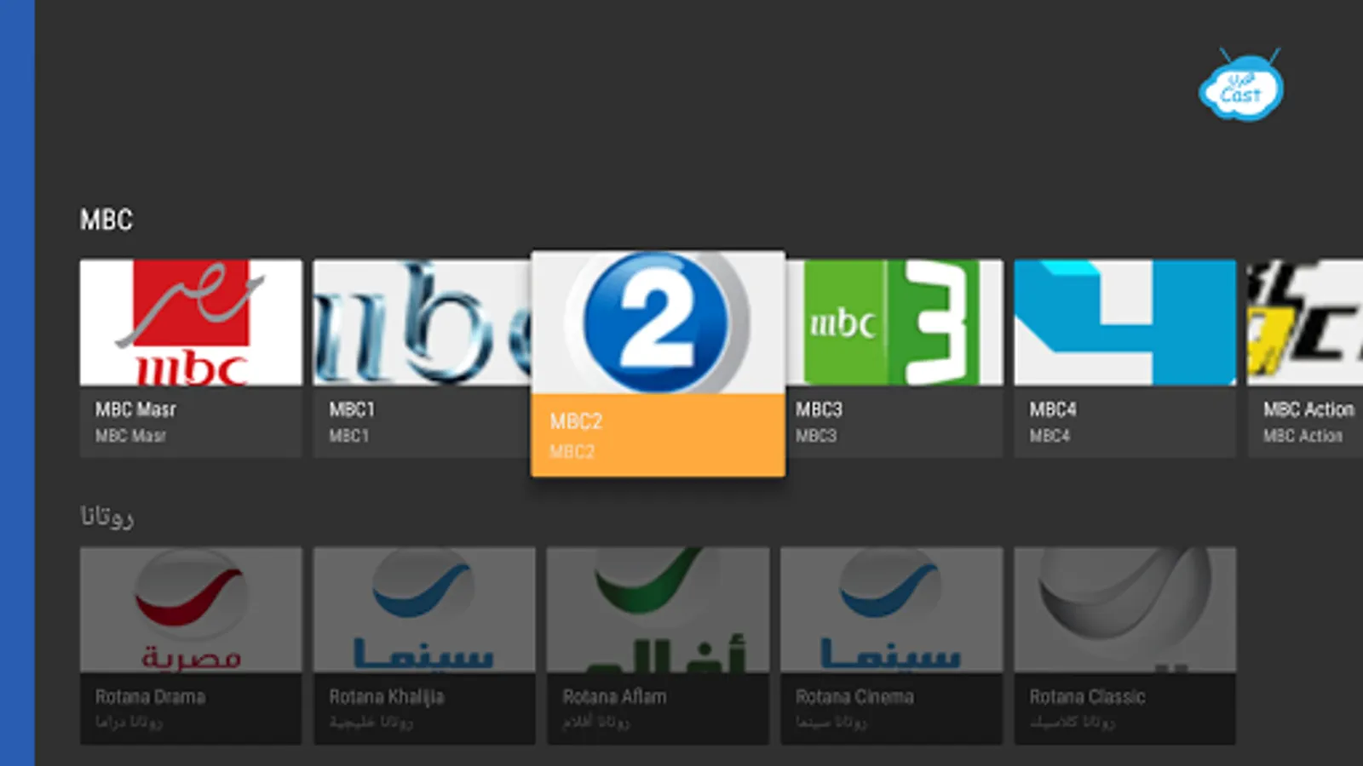Open the Rotana Drama channel card
Screen dimensions: 1363x766
coord(191,646)
